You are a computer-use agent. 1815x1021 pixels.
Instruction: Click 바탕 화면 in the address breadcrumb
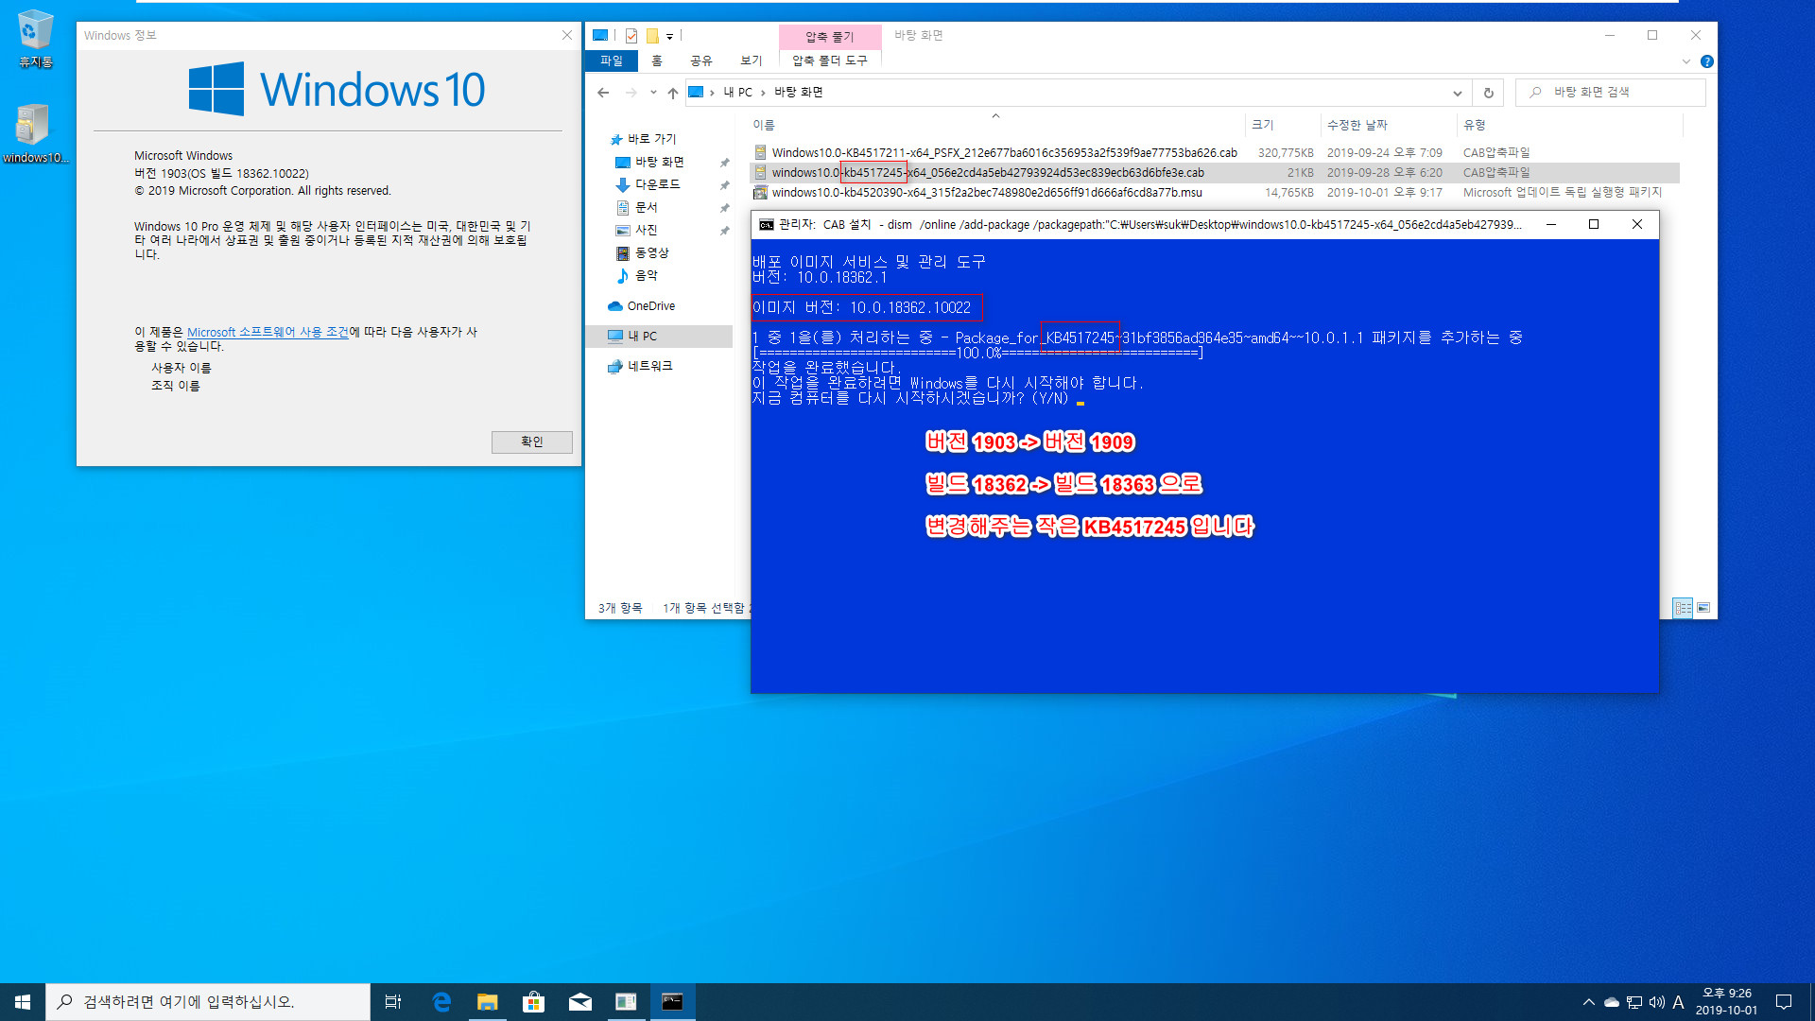point(799,93)
